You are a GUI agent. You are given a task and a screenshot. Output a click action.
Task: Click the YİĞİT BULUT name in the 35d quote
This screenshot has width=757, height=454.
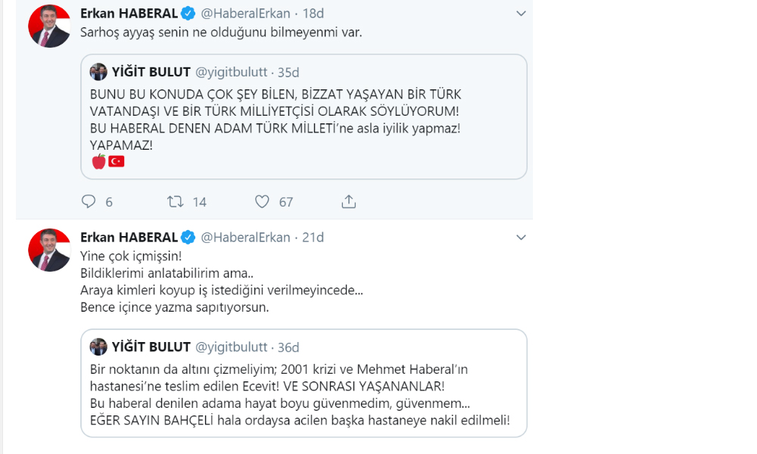click(151, 72)
